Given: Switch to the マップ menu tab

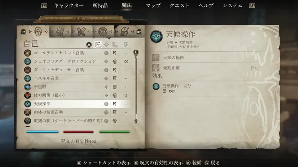Looking at the screenshot, I should [153, 6].
